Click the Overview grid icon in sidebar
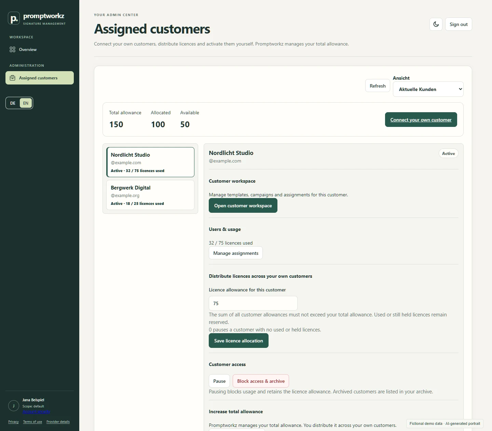The height and width of the screenshot is (431, 492). point(13,50)
